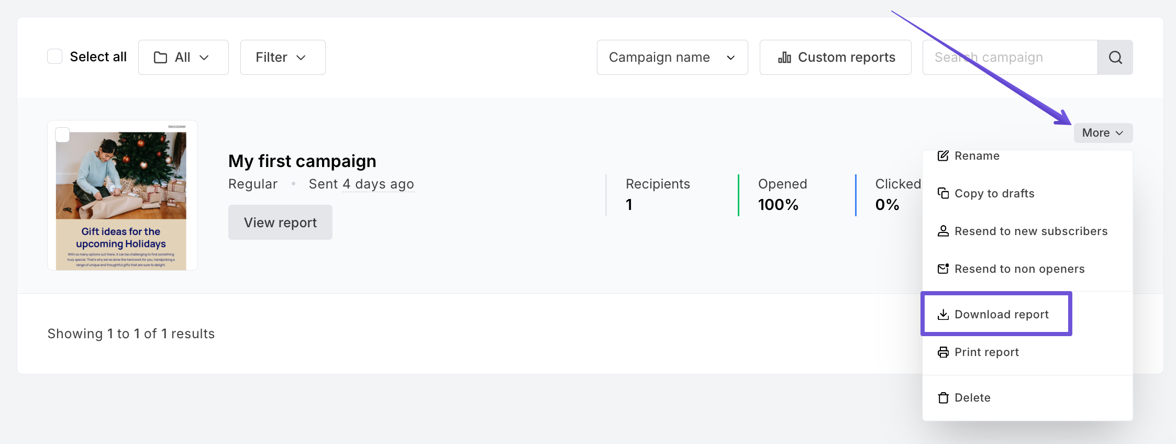Select Print report option
The image size is (1176, 444).
1027,352
